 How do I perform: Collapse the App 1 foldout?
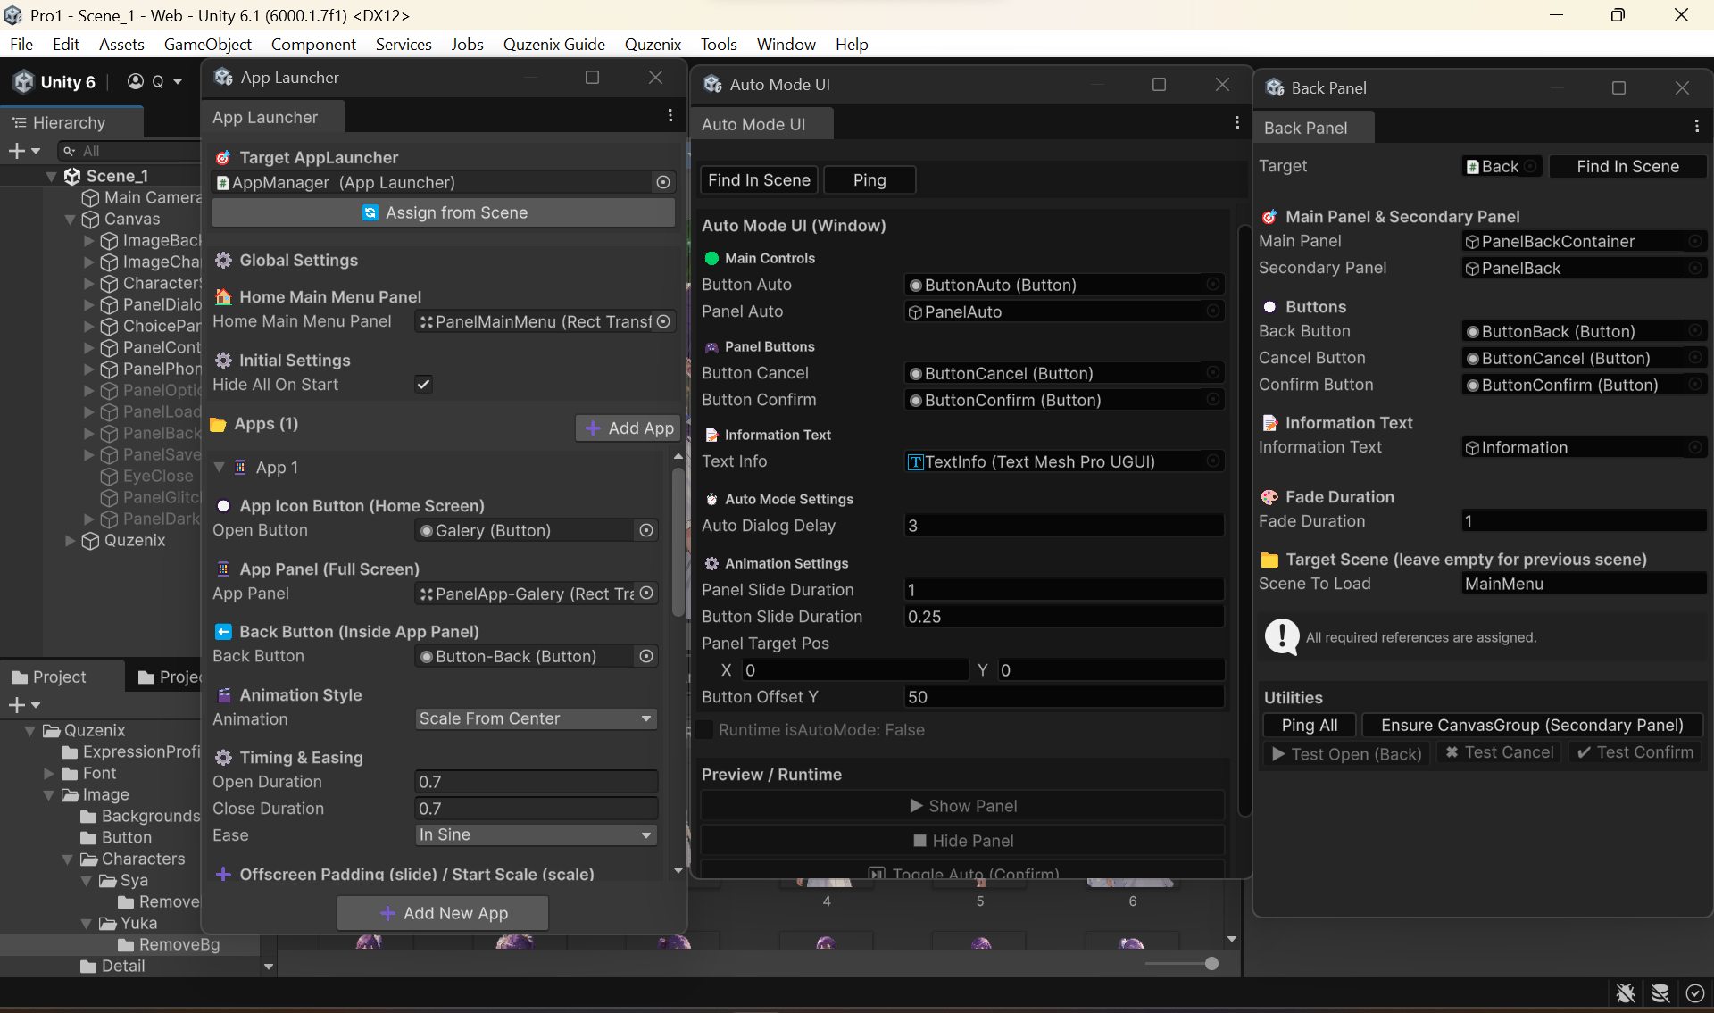click(219, 467)
